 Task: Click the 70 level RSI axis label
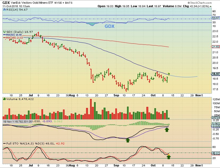(214, 15)
